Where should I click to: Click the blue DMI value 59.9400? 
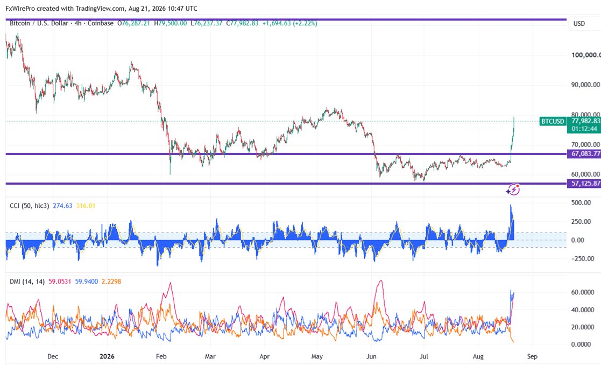tap(86, 281)
